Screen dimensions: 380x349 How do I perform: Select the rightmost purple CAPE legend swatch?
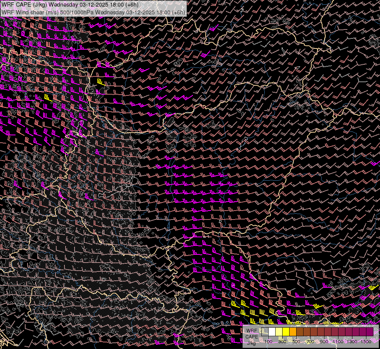(370, 332)
